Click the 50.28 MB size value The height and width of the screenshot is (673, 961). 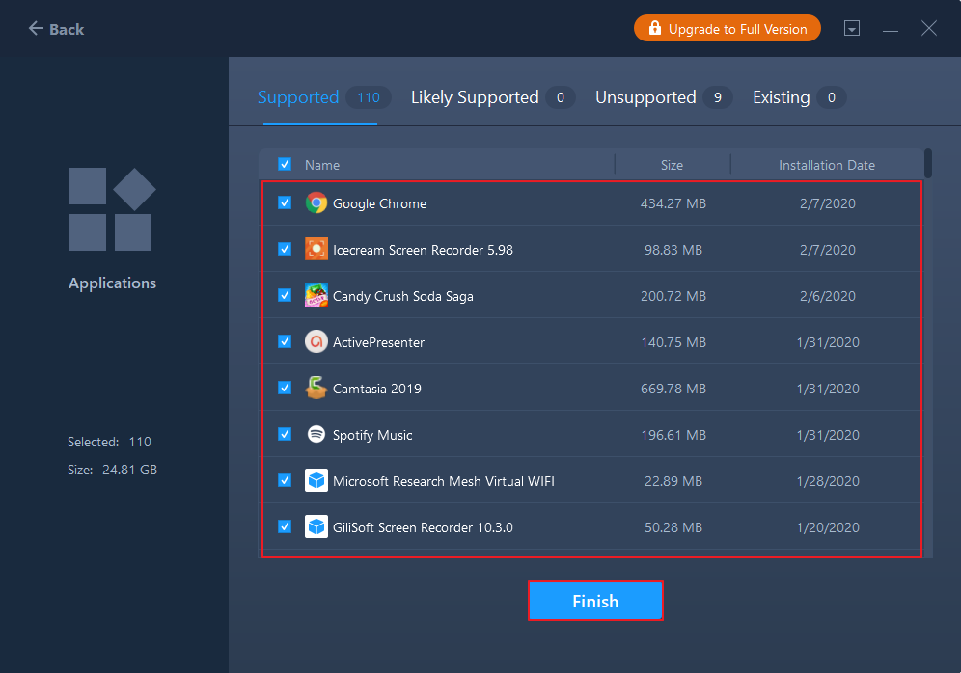673,527
